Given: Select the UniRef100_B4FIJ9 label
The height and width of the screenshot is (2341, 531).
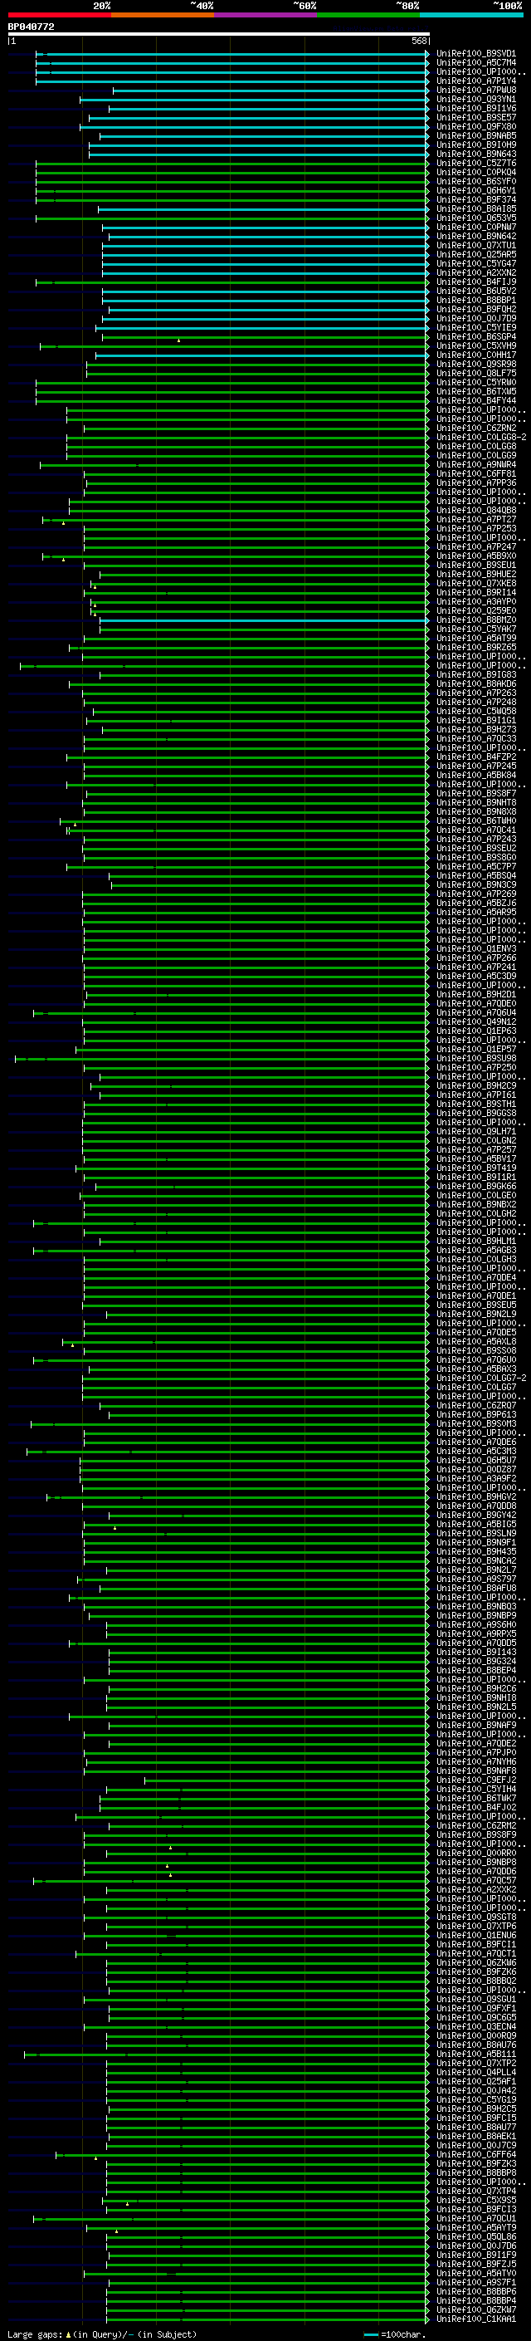Looking at the screenshot, I should [475, 282].
